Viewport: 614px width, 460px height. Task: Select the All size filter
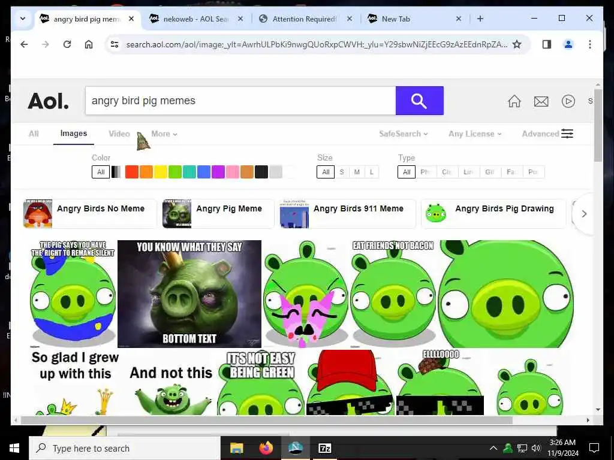326,172
